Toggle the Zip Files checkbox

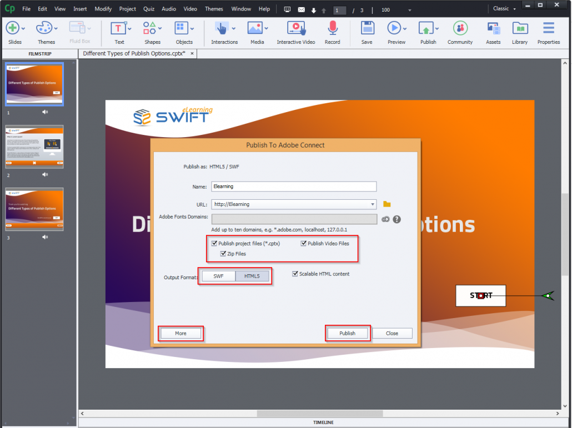[223, 253]
